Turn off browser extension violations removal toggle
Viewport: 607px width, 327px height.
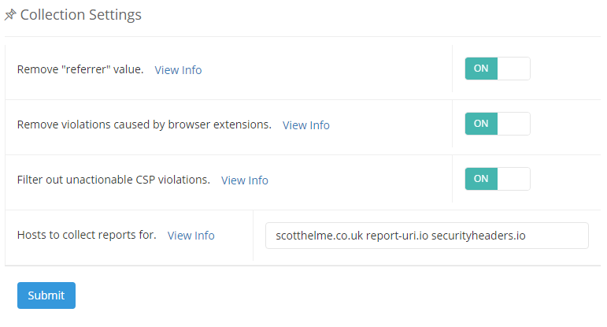point(497,124)
